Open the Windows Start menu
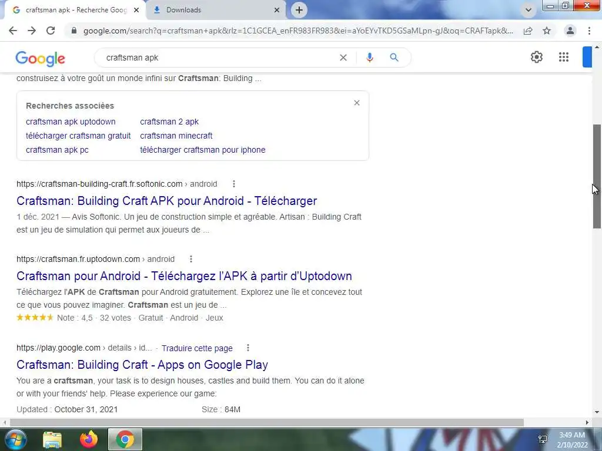This screenshot has width=602, height=451. (16, 439)
